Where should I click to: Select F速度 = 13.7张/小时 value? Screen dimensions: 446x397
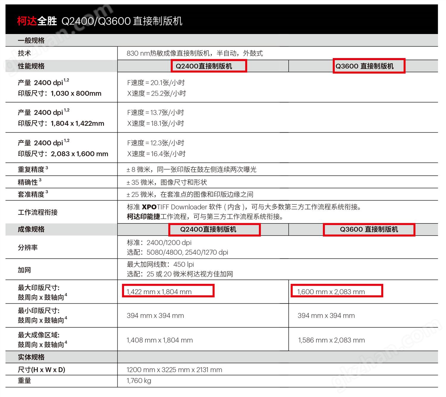click(156, 112)
